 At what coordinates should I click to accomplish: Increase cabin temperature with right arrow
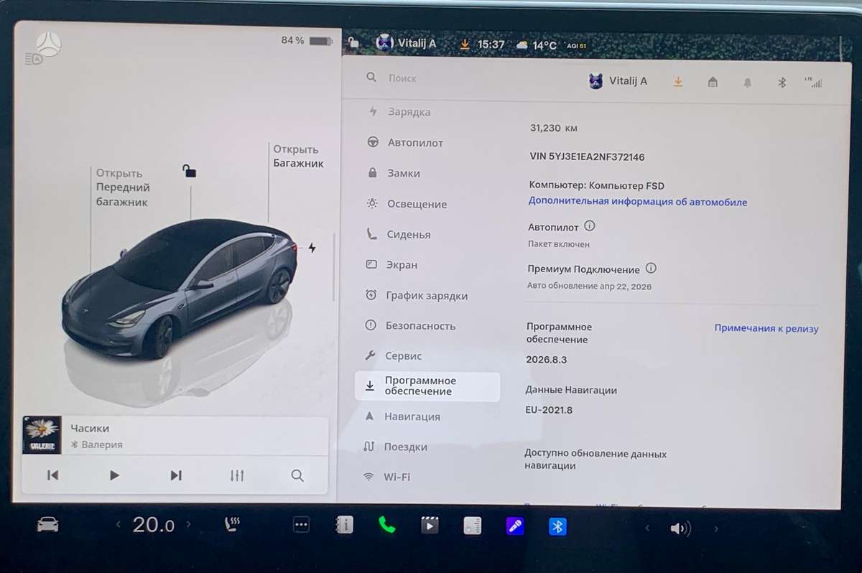click(x=189, y=525)
